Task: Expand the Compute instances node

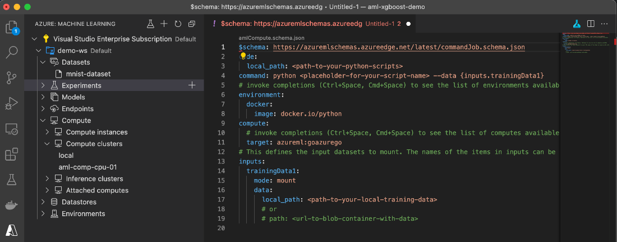Action: (47, 132)
